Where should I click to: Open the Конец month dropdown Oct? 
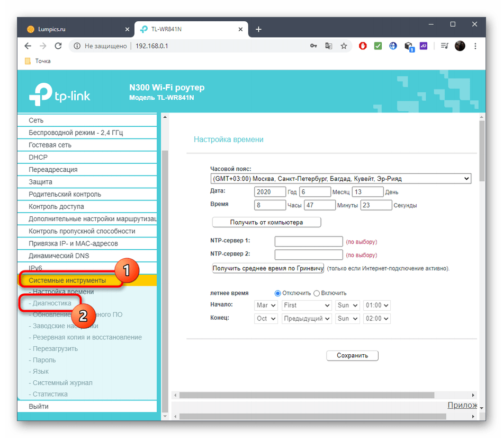click(x=266, y=319)
